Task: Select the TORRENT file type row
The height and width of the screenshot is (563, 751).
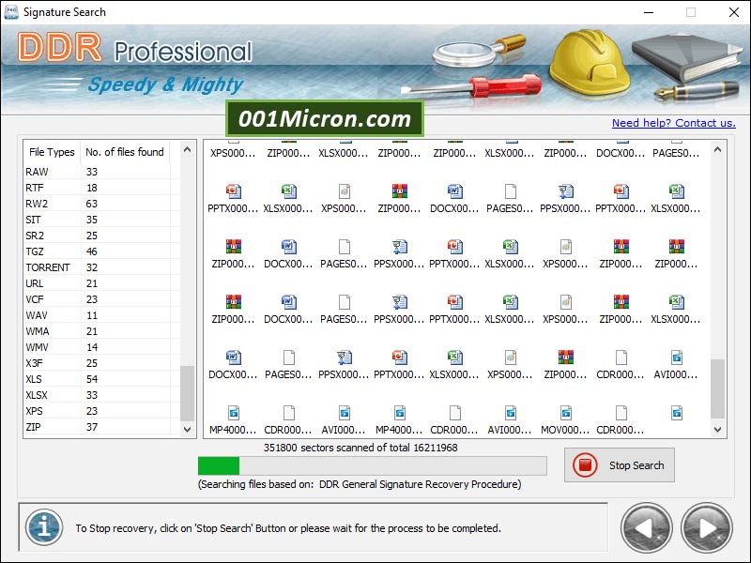Action: pos(98,267)
